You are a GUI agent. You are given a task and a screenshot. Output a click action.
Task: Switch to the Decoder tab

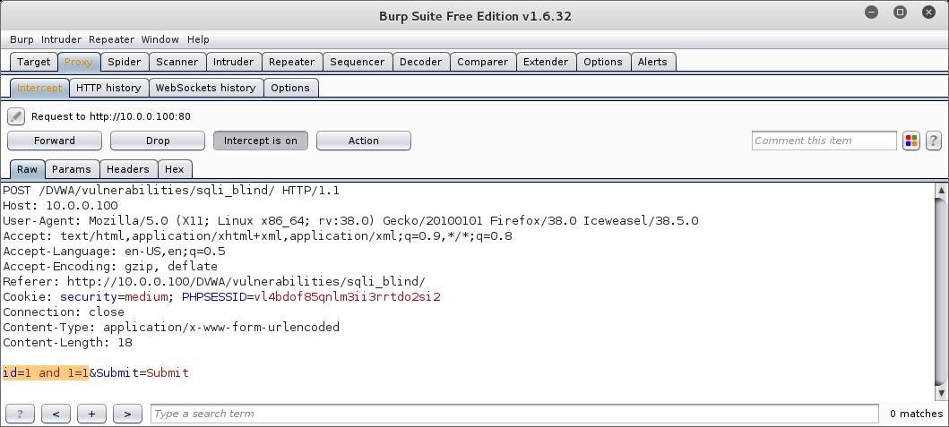click(x=420, y=62)
